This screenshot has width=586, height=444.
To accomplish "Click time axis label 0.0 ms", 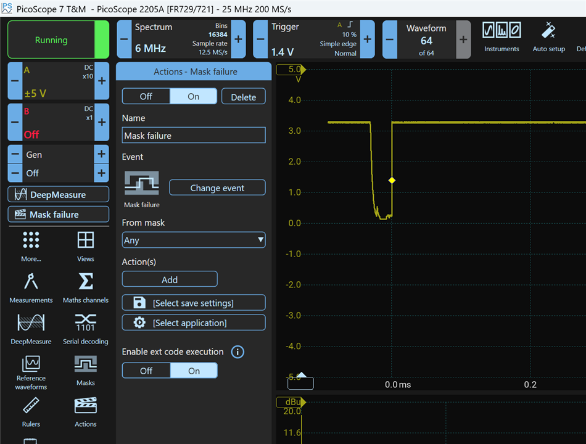I will [x=398, y=385].
